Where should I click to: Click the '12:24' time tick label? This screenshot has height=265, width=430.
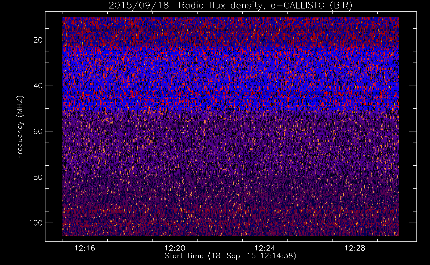click(265, 248)
